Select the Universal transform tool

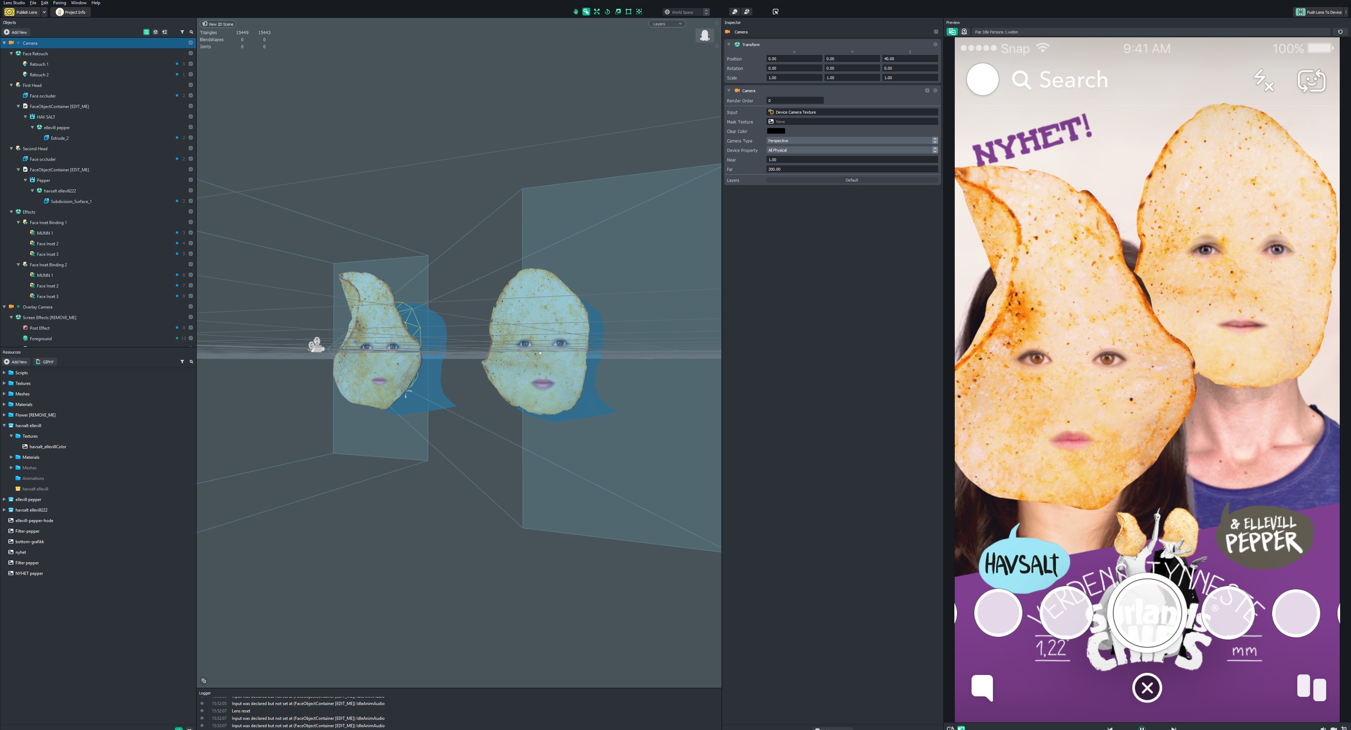pyautogui.click(x=639, y=12)
